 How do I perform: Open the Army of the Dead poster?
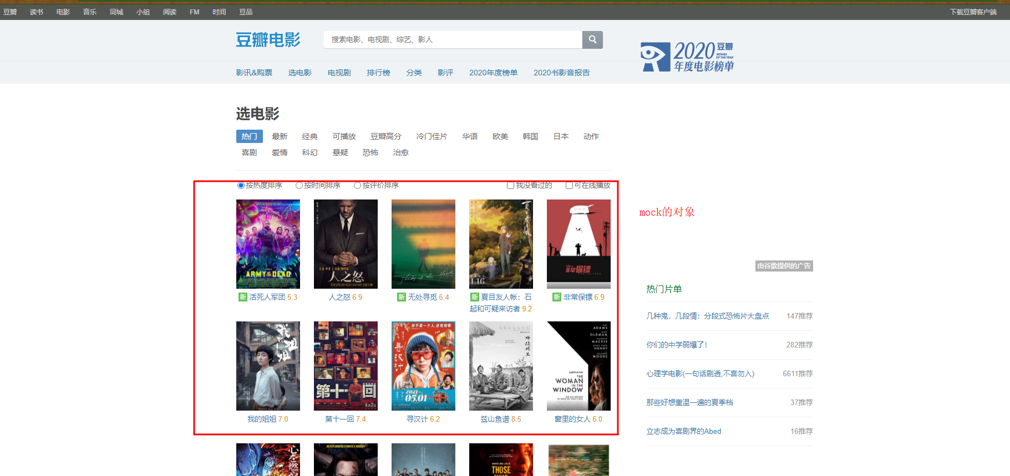268,244
